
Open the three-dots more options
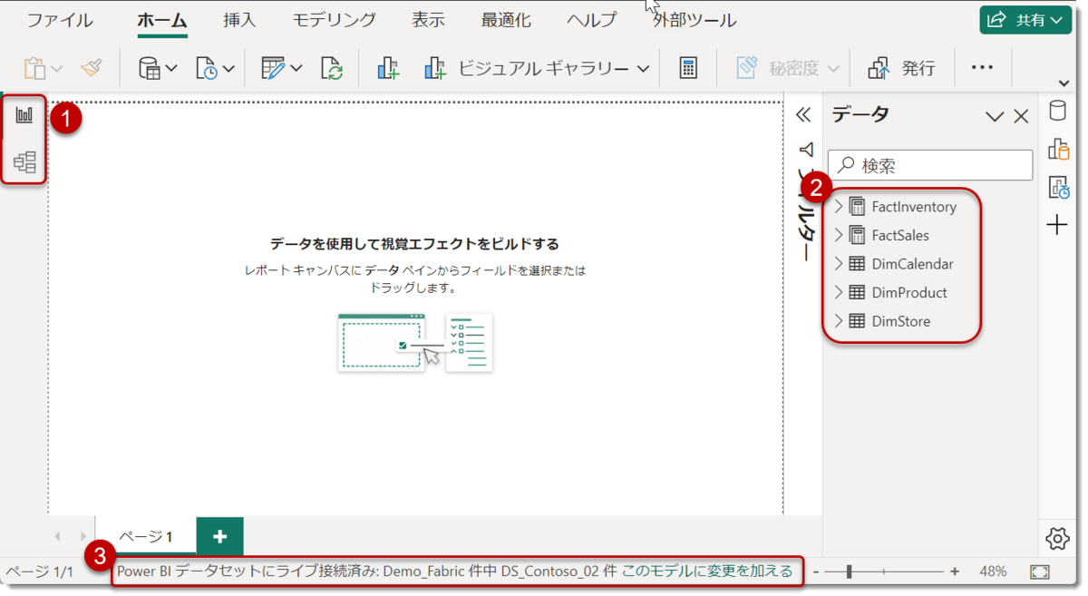[x=982, y=68]
